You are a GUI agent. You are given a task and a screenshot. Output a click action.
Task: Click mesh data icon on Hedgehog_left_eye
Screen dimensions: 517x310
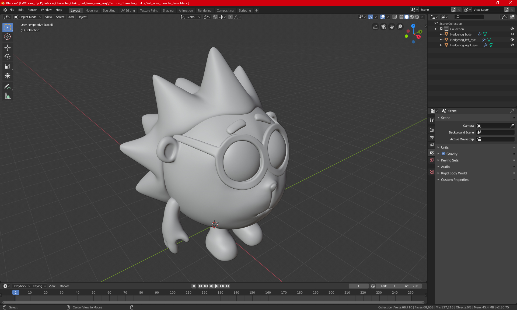tap(489, 40)
